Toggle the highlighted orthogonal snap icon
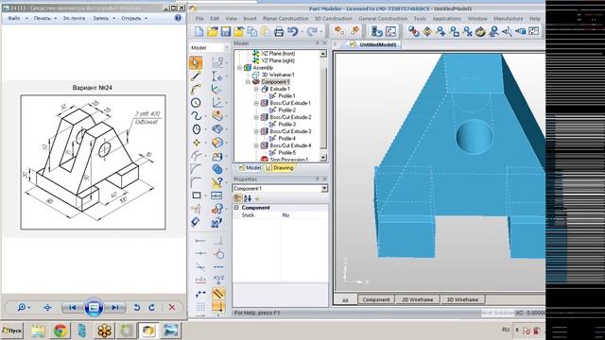This screenshot has width=605, height=340. (218, 307)
